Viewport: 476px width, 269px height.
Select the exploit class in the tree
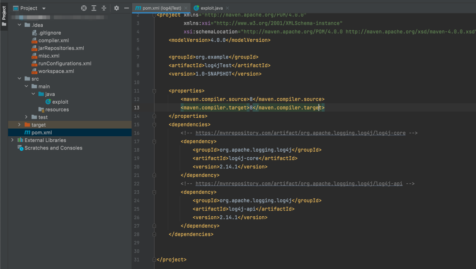(x=60, y=102)
